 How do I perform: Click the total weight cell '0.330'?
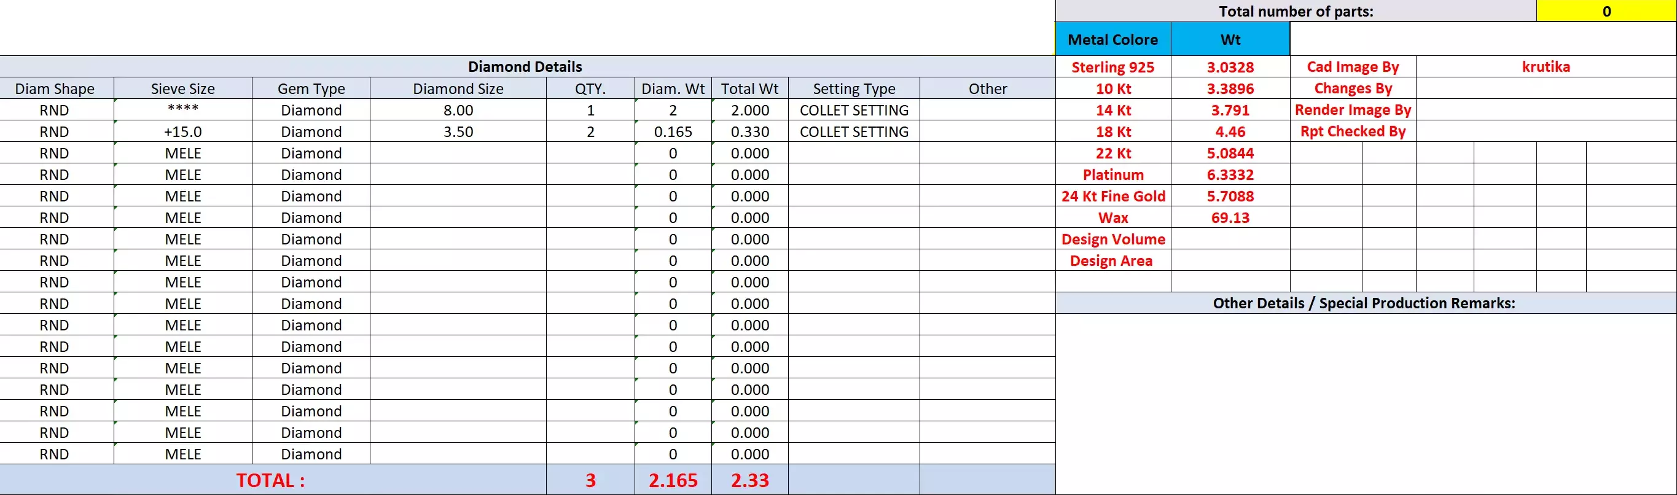tap(750, 131)
